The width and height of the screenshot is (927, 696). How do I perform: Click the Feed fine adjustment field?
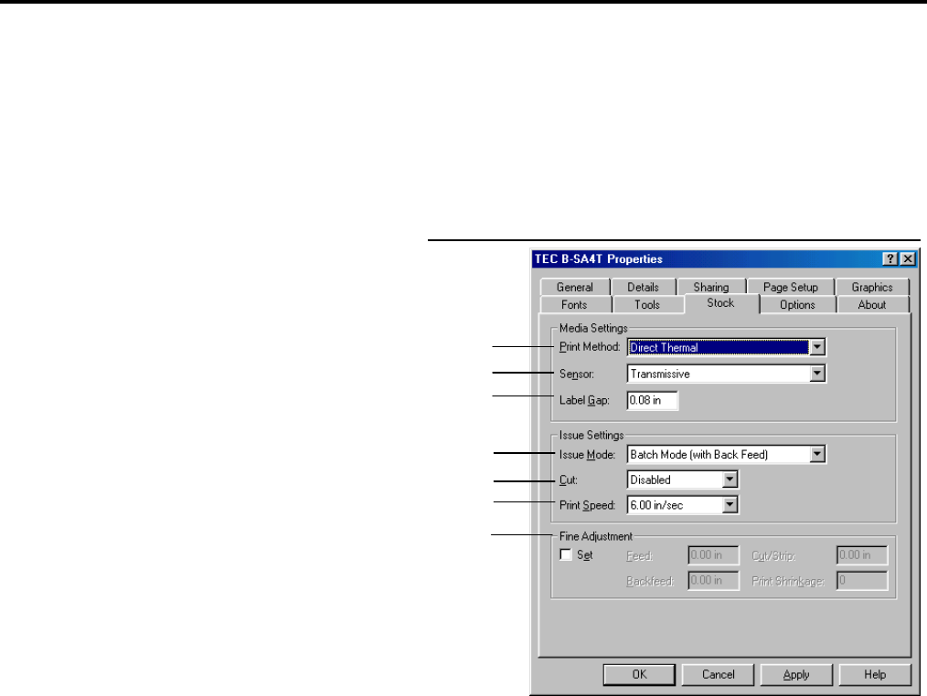coord(714,555)
